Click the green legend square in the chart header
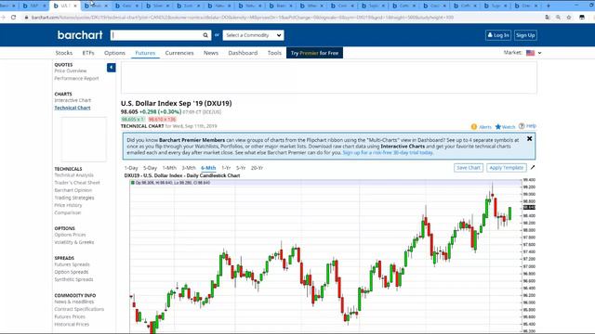Image resolution: width=595 pixels, height=334 pixels. (133, 183)
